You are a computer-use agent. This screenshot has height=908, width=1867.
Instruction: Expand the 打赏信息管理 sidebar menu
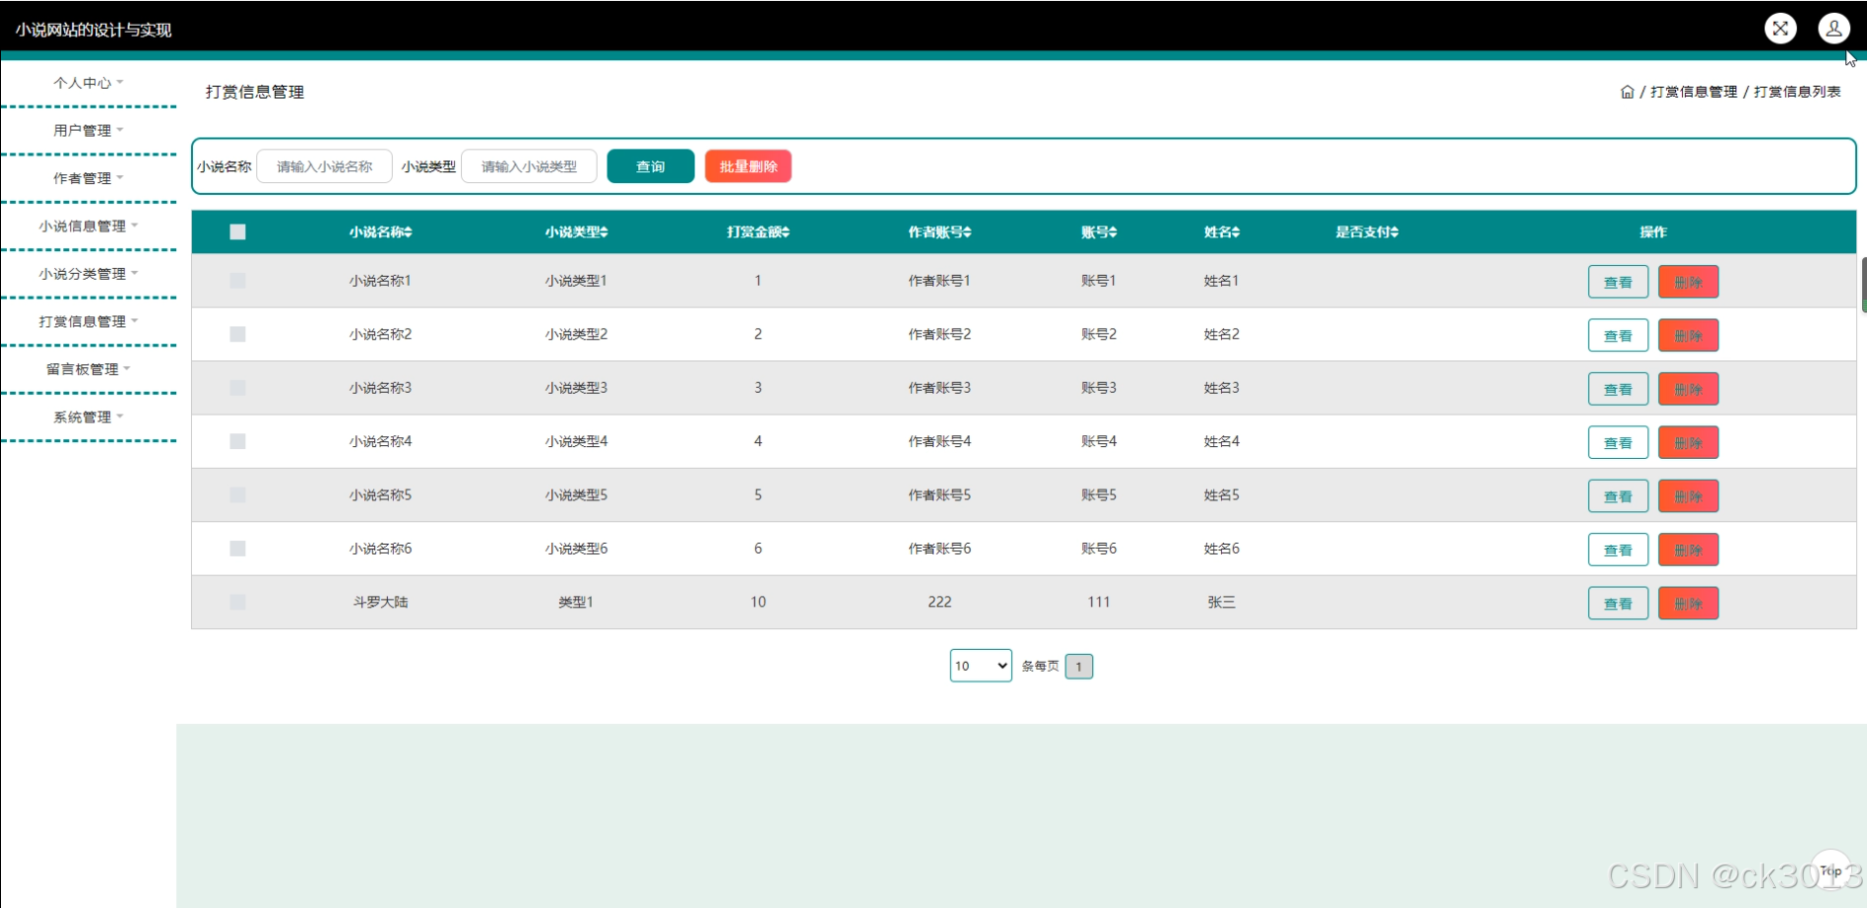point(88,321)
